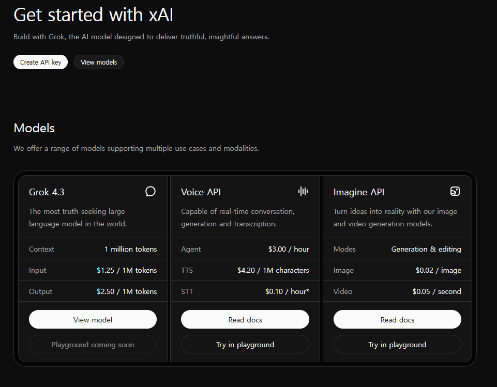This screenshot has width=497, height=387.
Task: Click the "$0.10 / hour*" STT price
Action: pyautogui.click(x=287, y=291)
